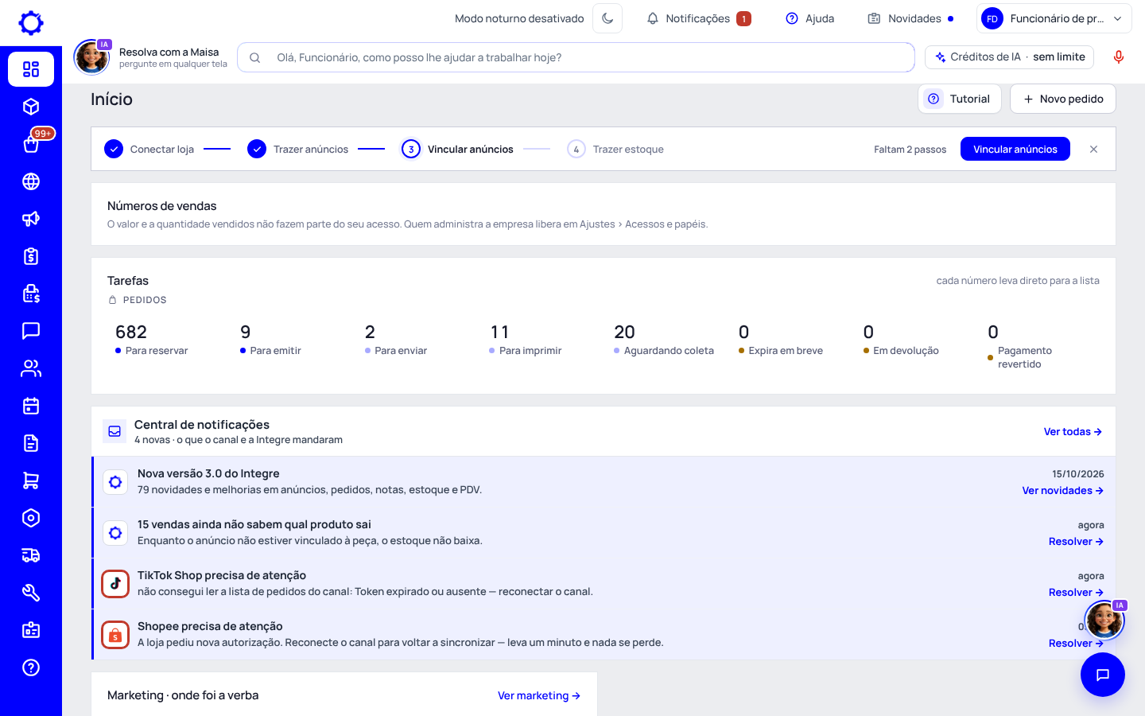Click the Ver novidades link

(1062, 490)
